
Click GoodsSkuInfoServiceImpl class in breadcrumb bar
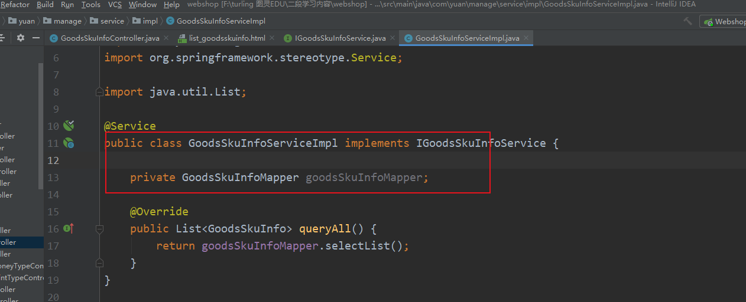click(x=216, y=21)
